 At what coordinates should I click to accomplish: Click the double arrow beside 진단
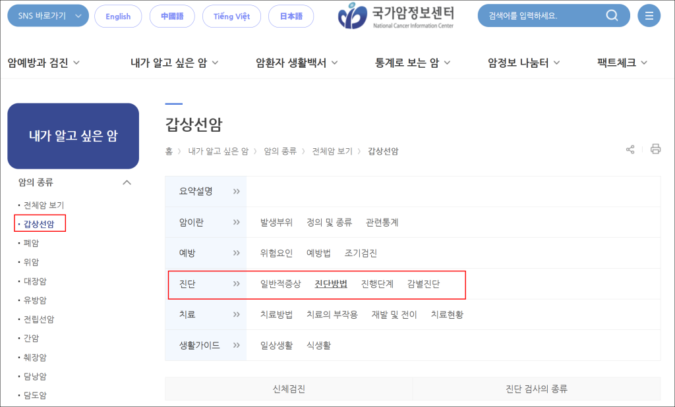pos(235,285)
